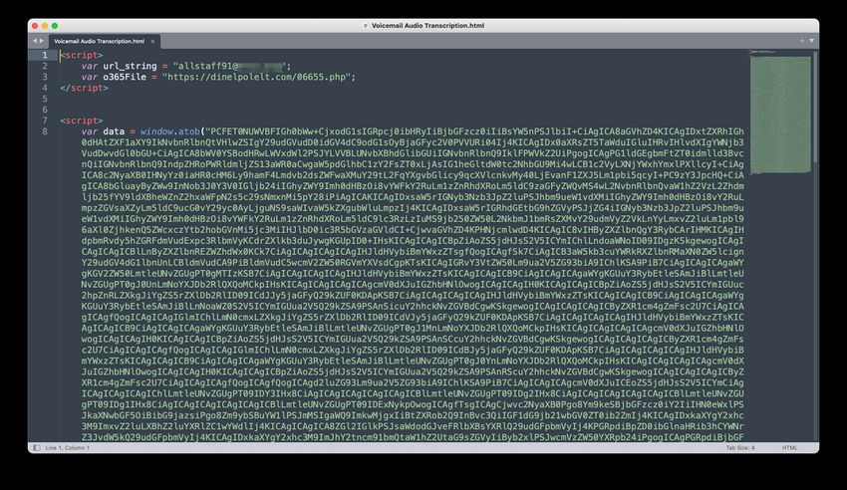The height and width of the screenshot is (490, 847).
Task: Click the o365File variable name
Action: coord(125,77)
